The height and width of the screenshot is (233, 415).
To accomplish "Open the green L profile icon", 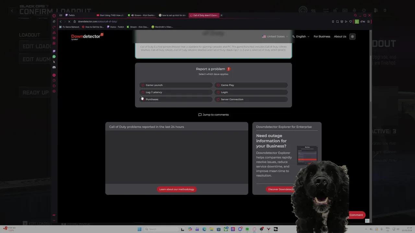I will 357,22.
